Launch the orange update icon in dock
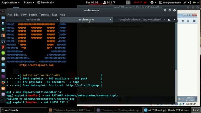Screen dimensions: 201x113 [x=3, y=88]
